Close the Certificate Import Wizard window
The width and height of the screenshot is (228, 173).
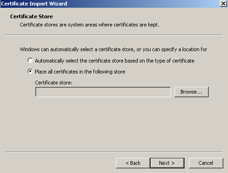[223, 4]
